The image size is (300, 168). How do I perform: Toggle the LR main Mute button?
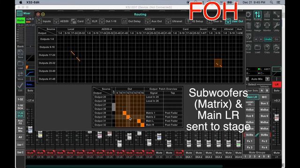[x=277, y=153]
